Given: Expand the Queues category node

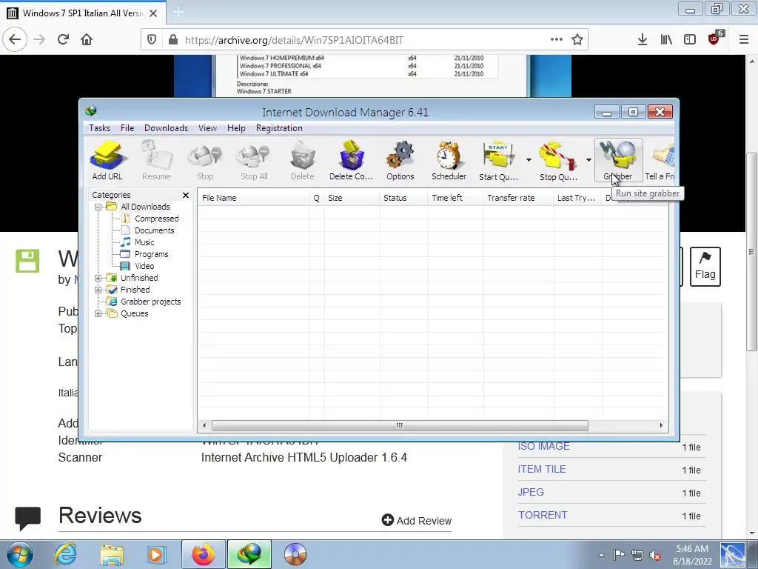Looking at the screenshot, I should (x=98, y=313).
